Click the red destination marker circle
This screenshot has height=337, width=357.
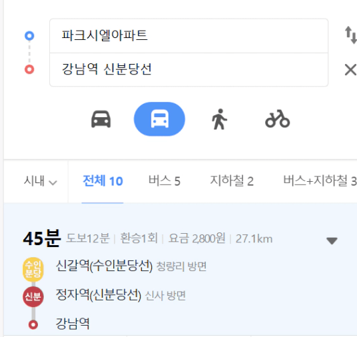click(x=29, y=69)
